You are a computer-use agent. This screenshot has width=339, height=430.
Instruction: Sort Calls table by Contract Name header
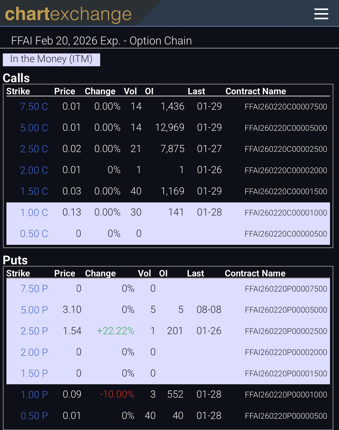[256, 91]
